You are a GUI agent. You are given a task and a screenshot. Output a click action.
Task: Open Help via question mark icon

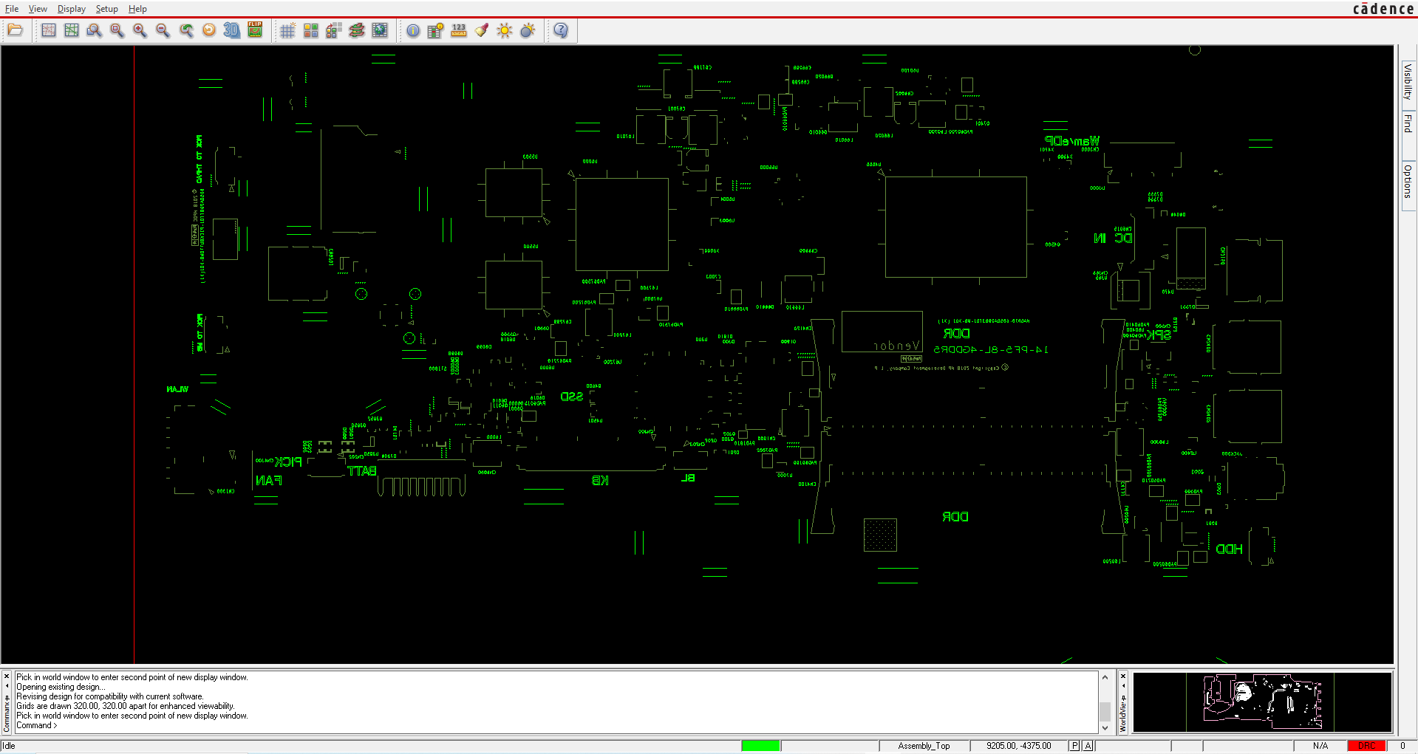pos(561,30)
